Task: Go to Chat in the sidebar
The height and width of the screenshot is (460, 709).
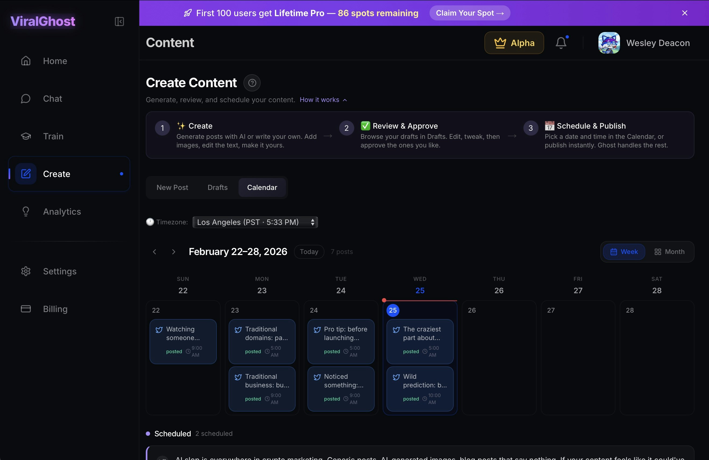Action: (52, 99)
